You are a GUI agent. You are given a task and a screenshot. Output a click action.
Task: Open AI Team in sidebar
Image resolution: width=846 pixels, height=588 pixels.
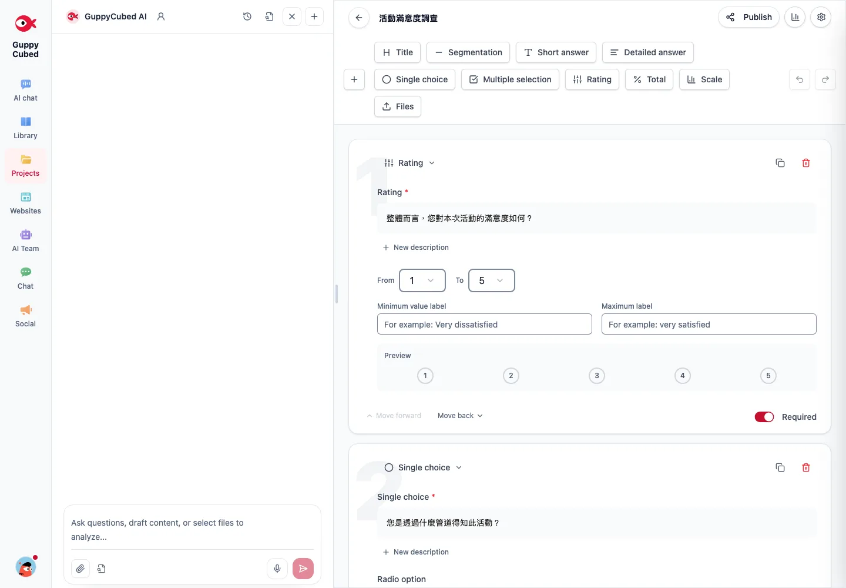[x=25, y=241]
